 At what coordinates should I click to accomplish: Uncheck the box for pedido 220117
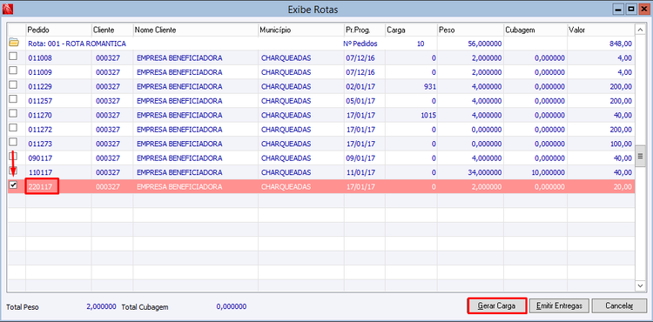point(13,185)
